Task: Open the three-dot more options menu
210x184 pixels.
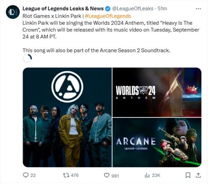Action: (x=198, y=9)
